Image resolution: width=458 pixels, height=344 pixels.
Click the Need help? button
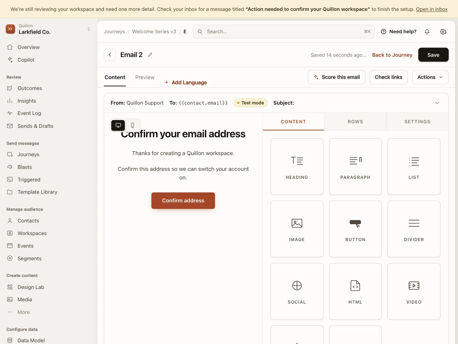pyautogui.click(x=398, y=32)
